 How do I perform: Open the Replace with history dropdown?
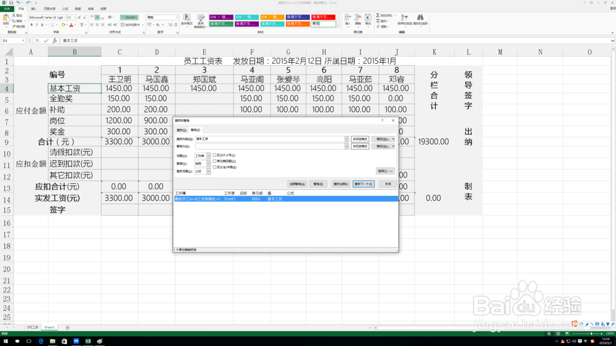[346, 146]
